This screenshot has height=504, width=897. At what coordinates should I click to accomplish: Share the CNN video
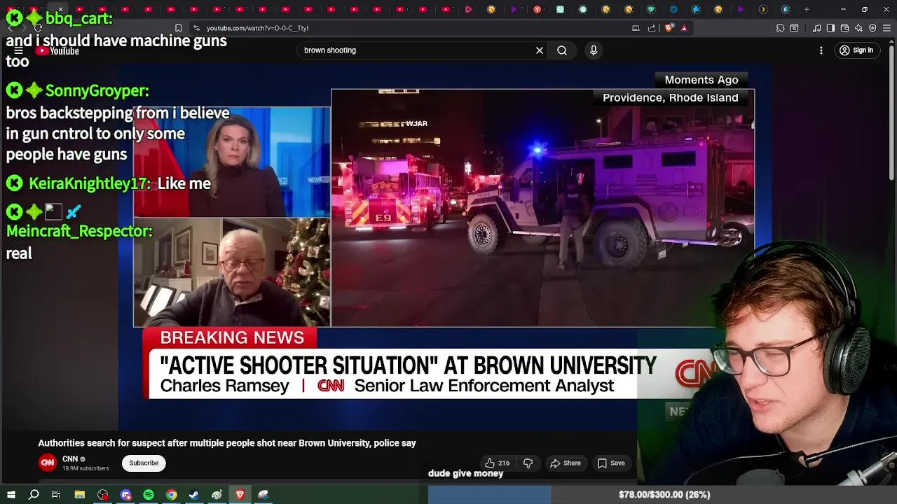tap(566, 463)
